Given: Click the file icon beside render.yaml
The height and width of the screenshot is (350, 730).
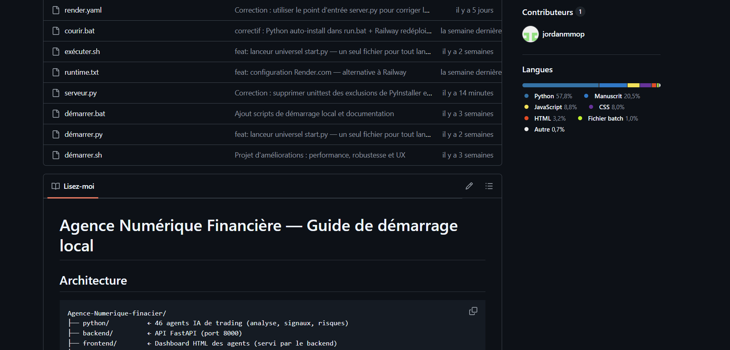Looking at the screenshot, I should (x=56, y=10).
